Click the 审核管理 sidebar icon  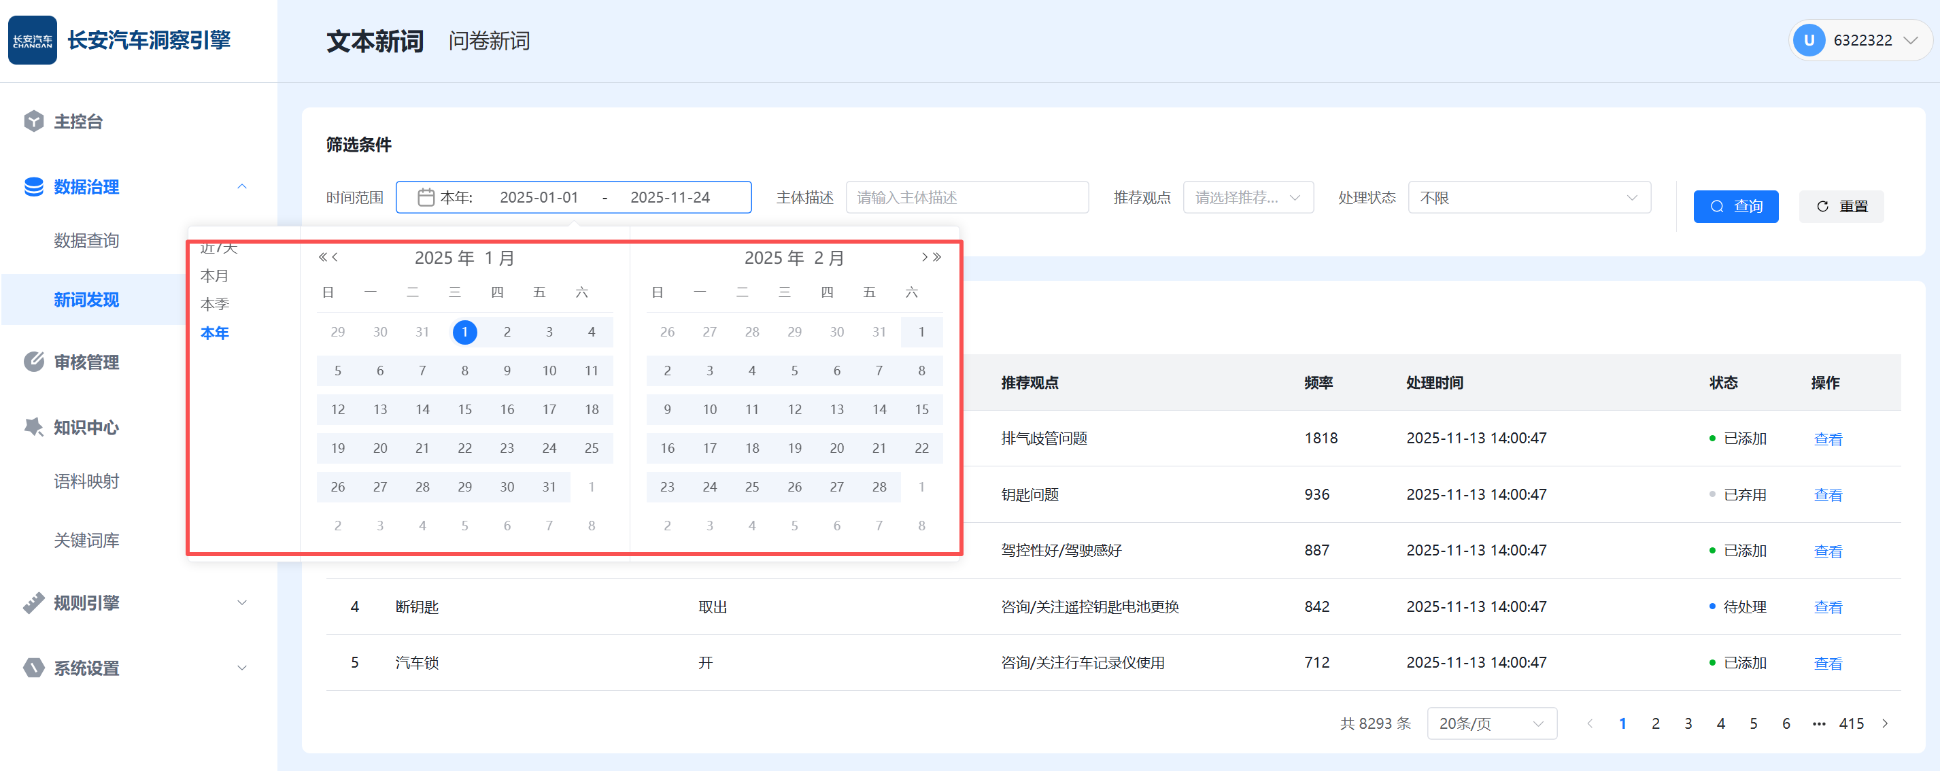coord(34,362)
